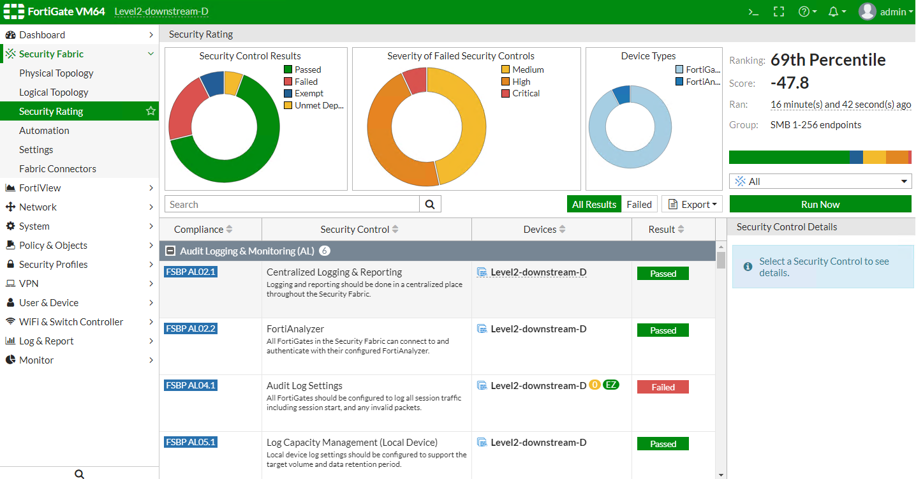This screenshot has width=916, height=479.
Task: Select the Centralized Logging & Reporting title
Action: click(334, 272)
